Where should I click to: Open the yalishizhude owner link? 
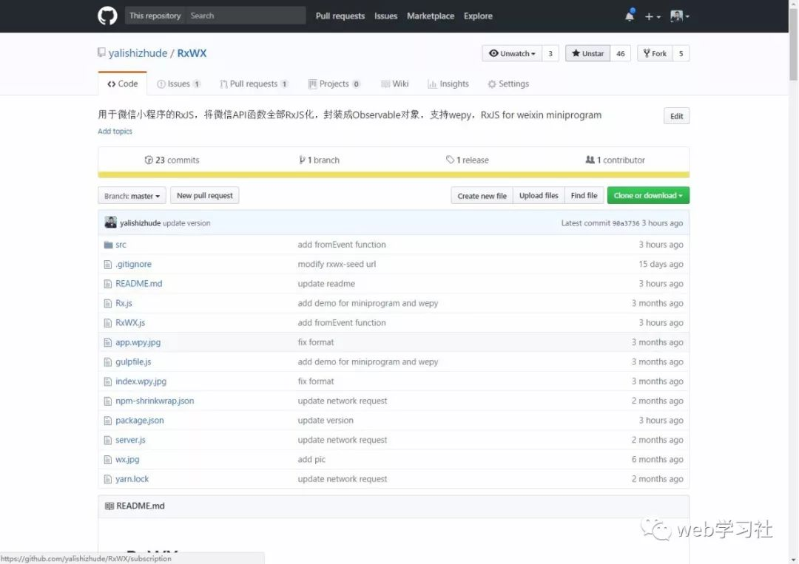click(138, 53)
